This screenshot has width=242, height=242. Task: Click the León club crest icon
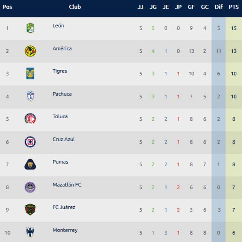(x=30, y=28)
